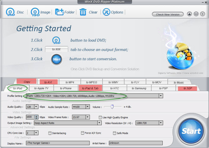Select the to MOV tab

pos(157,82)
